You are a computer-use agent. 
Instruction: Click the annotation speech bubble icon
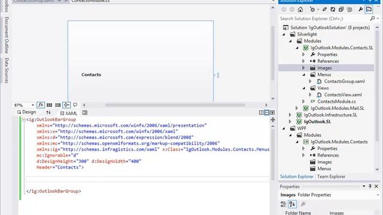coord(75,105)
